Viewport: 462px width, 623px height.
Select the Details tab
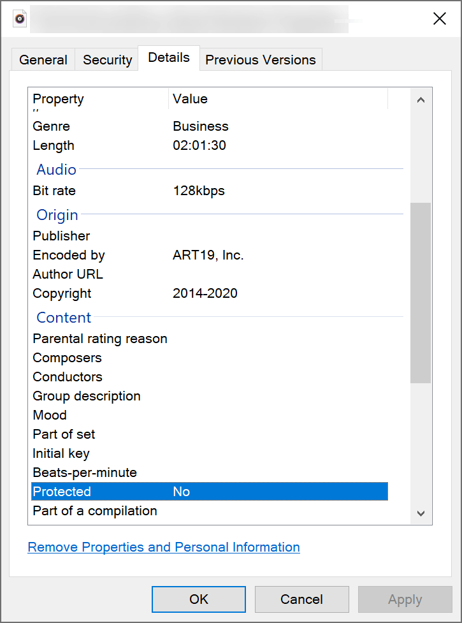coord(169,57)
